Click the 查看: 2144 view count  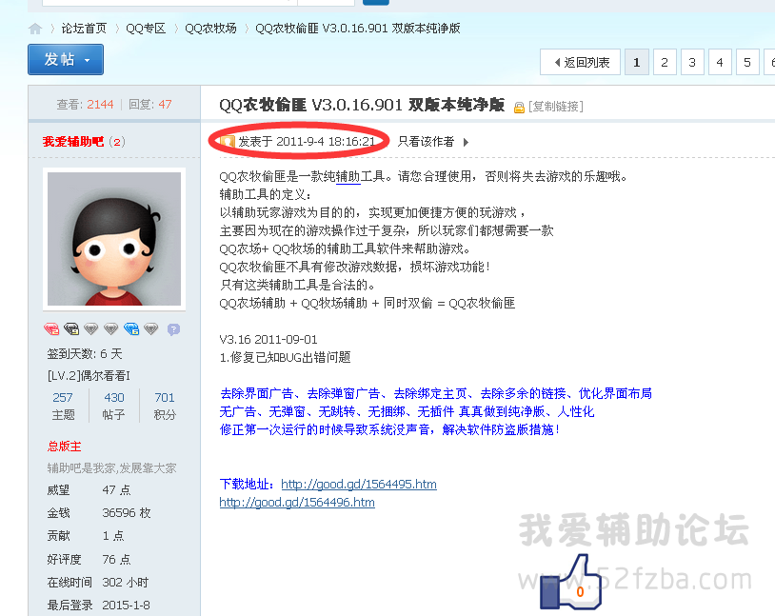click(x=85, y=105)
